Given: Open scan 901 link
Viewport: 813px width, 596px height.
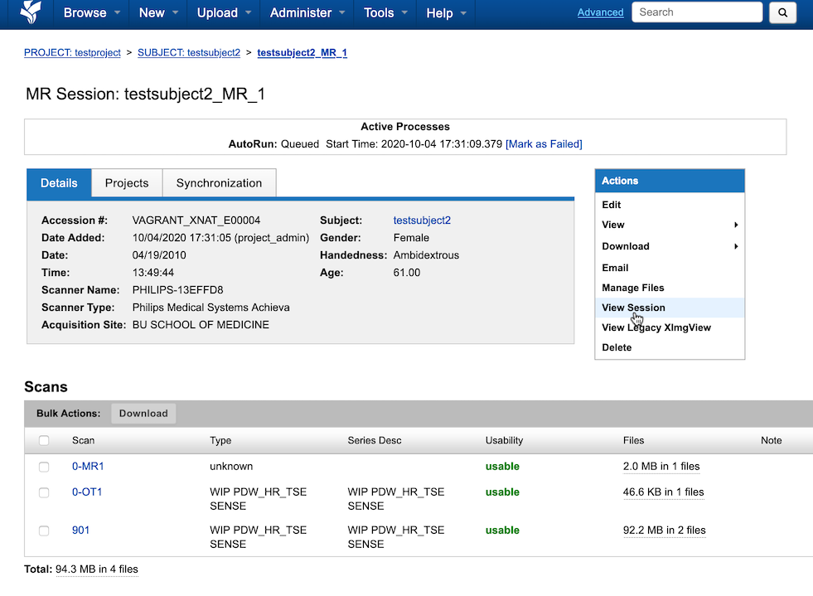Looking at the screenshot, I should [x=81, y=531].
